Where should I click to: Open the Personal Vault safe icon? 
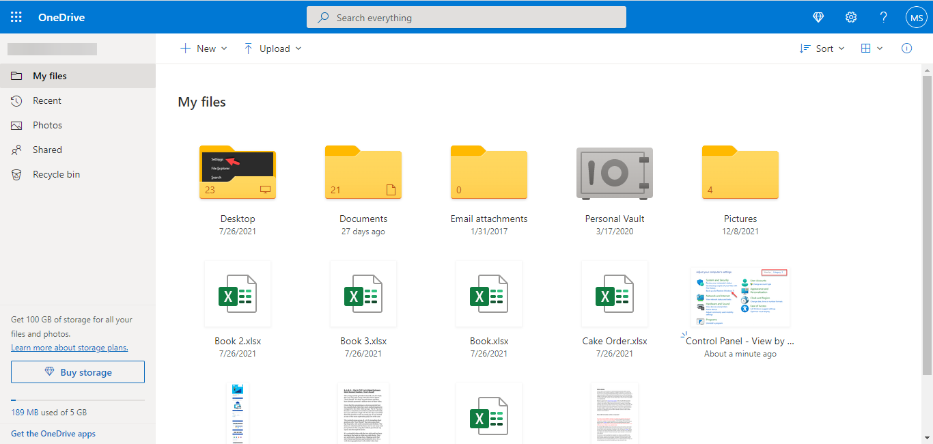click(615, 173)
